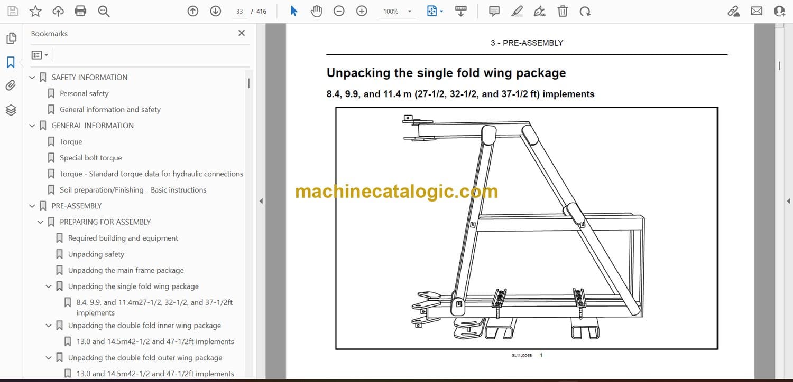Screen dimensions: 793x382
Task: Open Torque - Standard torque data bookmark
Action: pyautogui.click(x=152, y=174)
